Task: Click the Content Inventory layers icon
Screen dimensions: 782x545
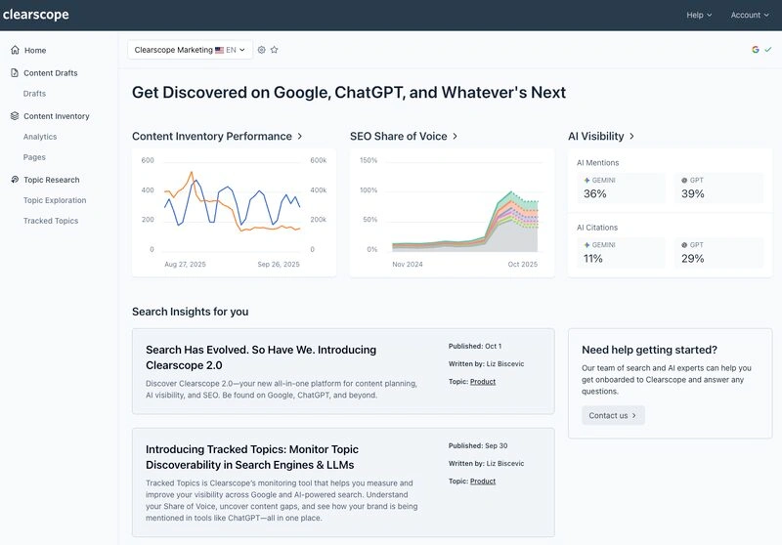Action: coord(15,116)
